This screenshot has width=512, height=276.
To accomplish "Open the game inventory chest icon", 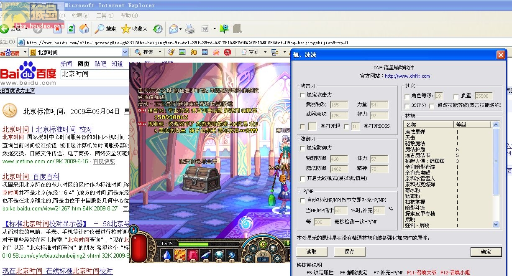I will click(x=273, y=249).
